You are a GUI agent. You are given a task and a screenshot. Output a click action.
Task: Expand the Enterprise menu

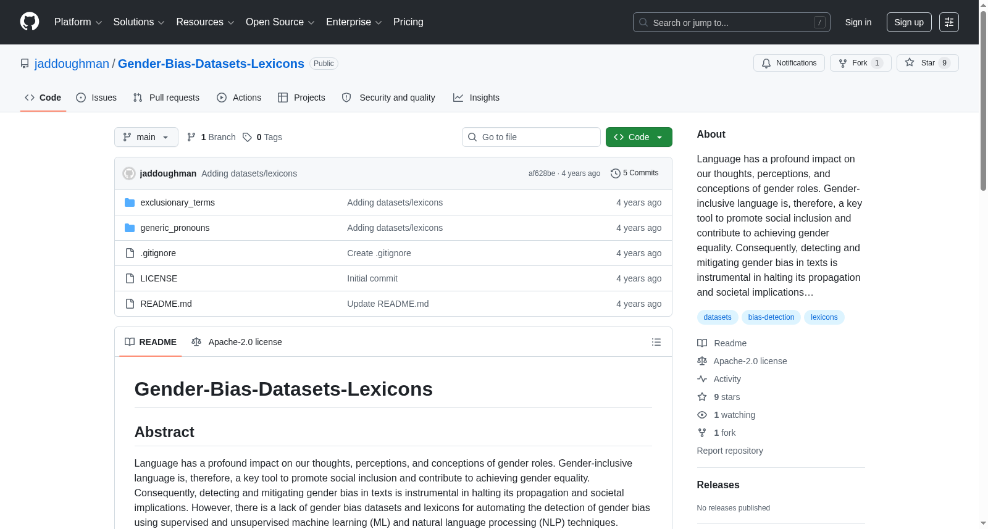(354, 22)
